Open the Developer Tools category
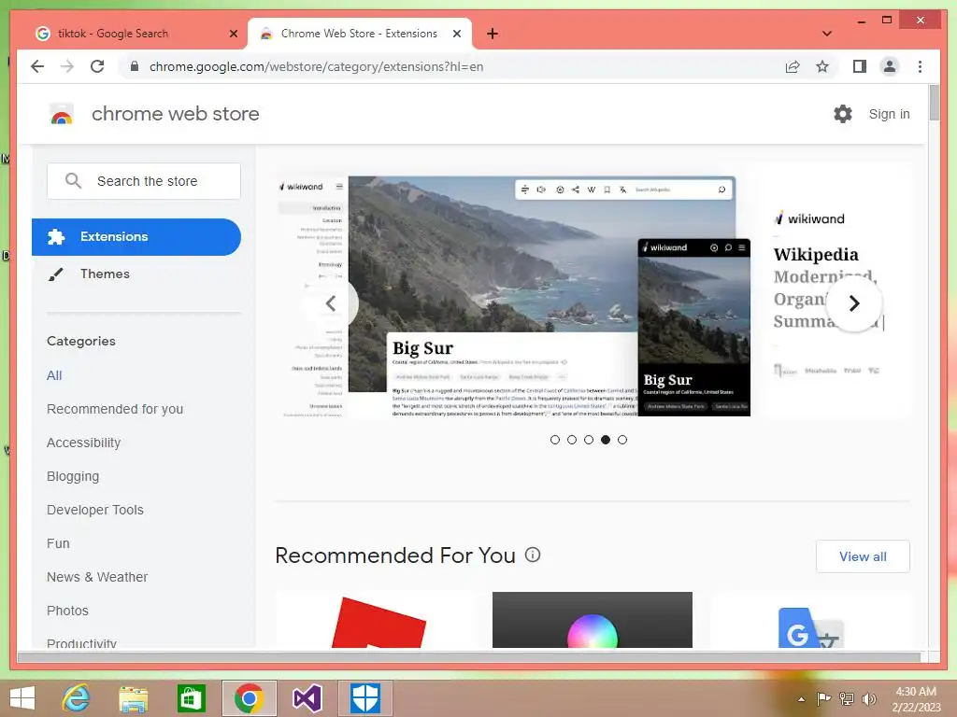The width and height of the screenshot is (957, 717). [95, 510]
